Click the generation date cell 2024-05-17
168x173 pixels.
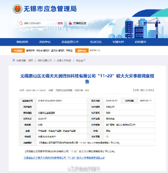pyautogui.click(x=112, y=101)
